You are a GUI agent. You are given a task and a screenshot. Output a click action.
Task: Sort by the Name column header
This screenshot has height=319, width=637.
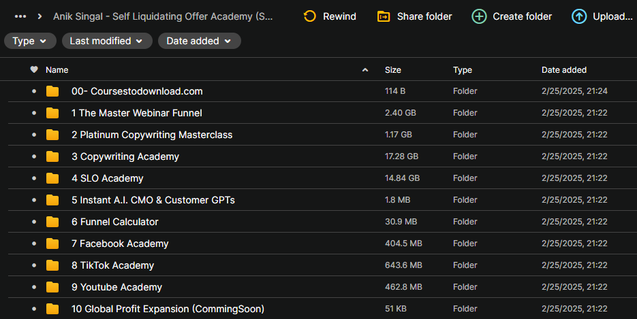(57, 70)
